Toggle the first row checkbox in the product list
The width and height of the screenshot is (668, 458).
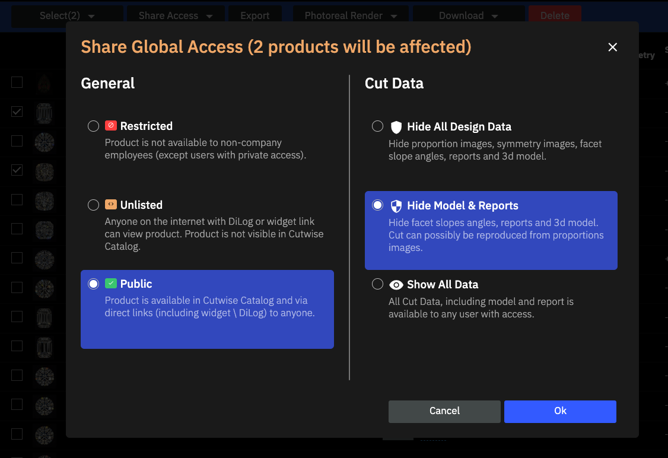17,82
